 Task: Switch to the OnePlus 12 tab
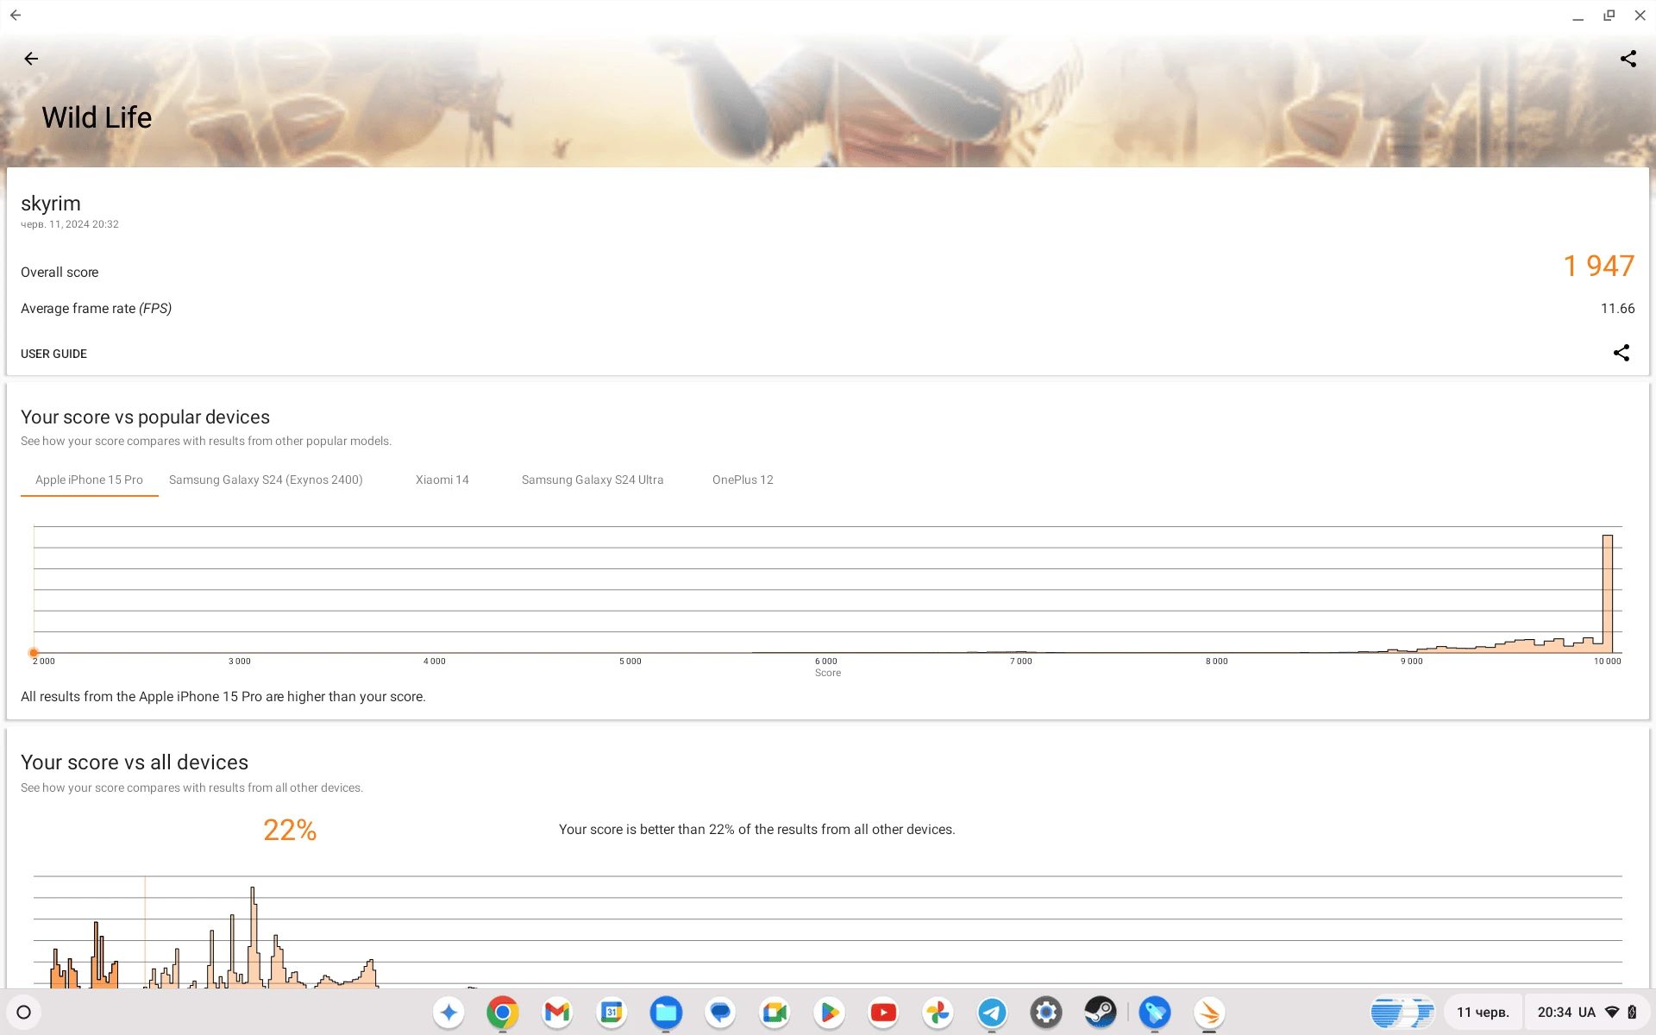tap(743, 480)
